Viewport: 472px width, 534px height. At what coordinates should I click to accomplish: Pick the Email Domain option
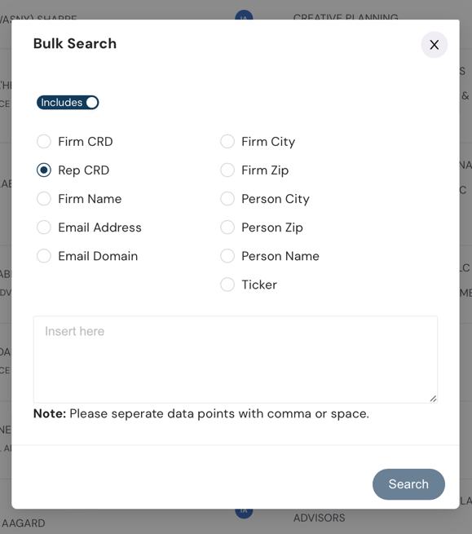pos(44,256)
